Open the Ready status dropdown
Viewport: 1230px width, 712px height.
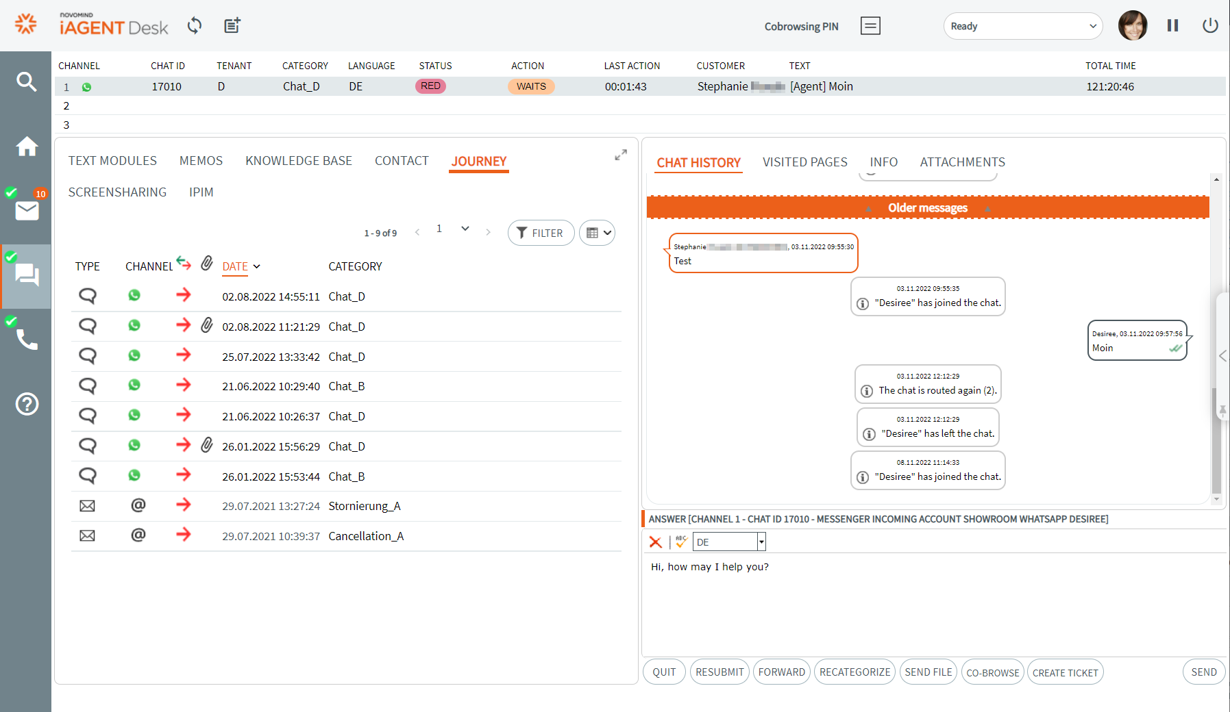(1022, 26)
